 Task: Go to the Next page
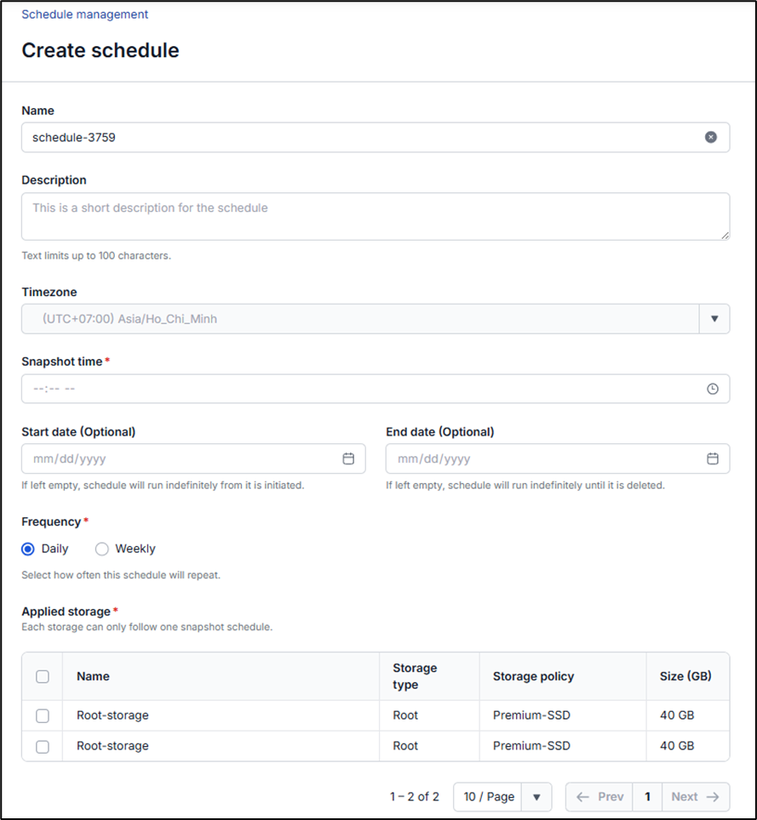click(695, 797)
